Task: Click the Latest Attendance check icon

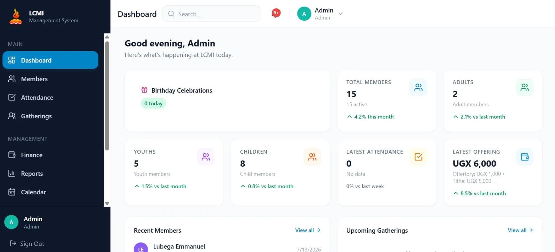Action: (418, 157)
